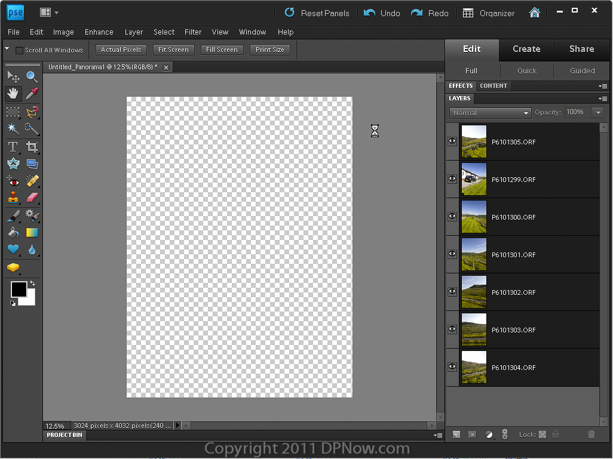The height and width of the screenshot is (459, 613).
Task: Open the Normal blend mode dropdown
Action: (491, 113)
